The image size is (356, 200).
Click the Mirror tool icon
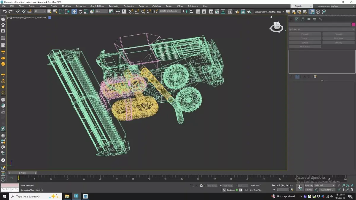tap(185, 12)
